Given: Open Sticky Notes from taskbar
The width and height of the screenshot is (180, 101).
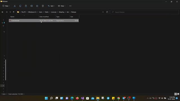Looking at the screenshot, I should (x=113, y=98).
